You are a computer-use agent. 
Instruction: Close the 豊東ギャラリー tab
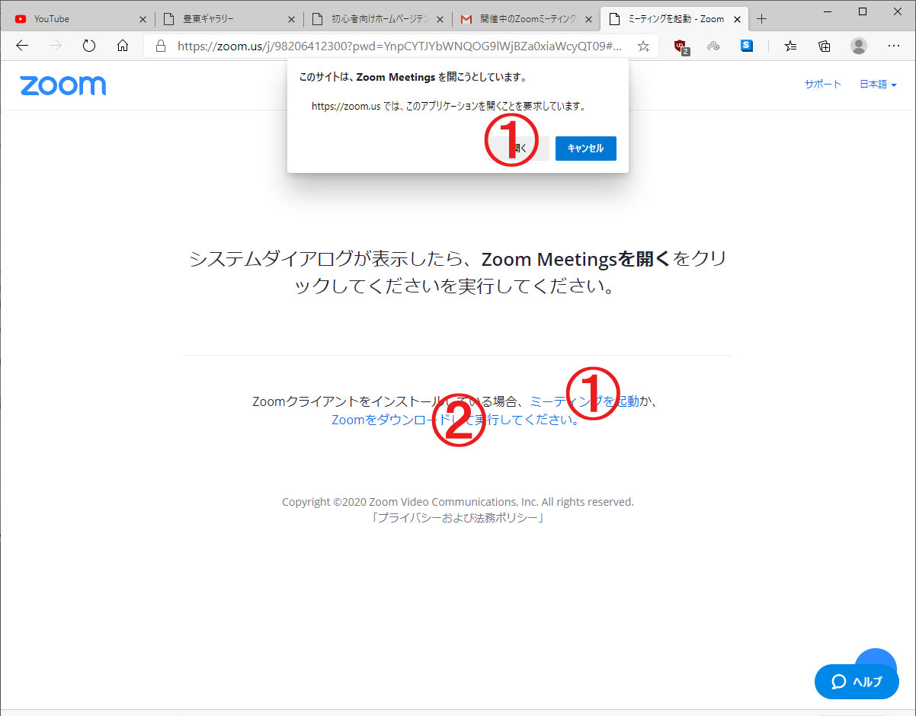(x=291, y=19)
